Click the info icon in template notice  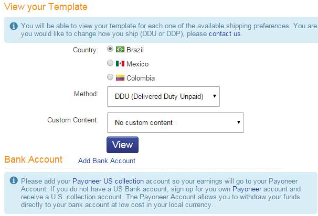(14, 26)
